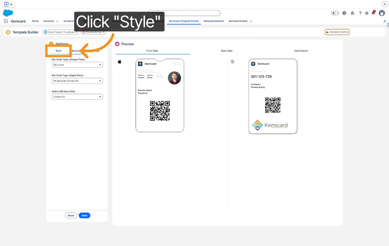Open the Trailhead guidance icon
Viewport: 389px width, 246px height.
(352, 13)
